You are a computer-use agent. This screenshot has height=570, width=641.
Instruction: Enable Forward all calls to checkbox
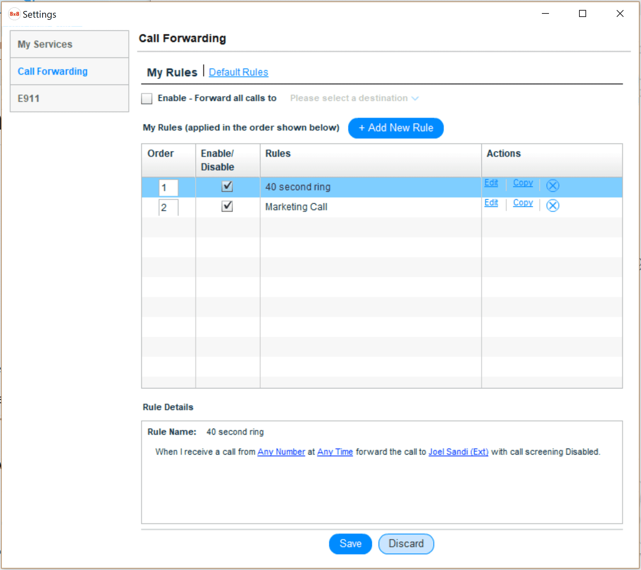pos(147,98)
